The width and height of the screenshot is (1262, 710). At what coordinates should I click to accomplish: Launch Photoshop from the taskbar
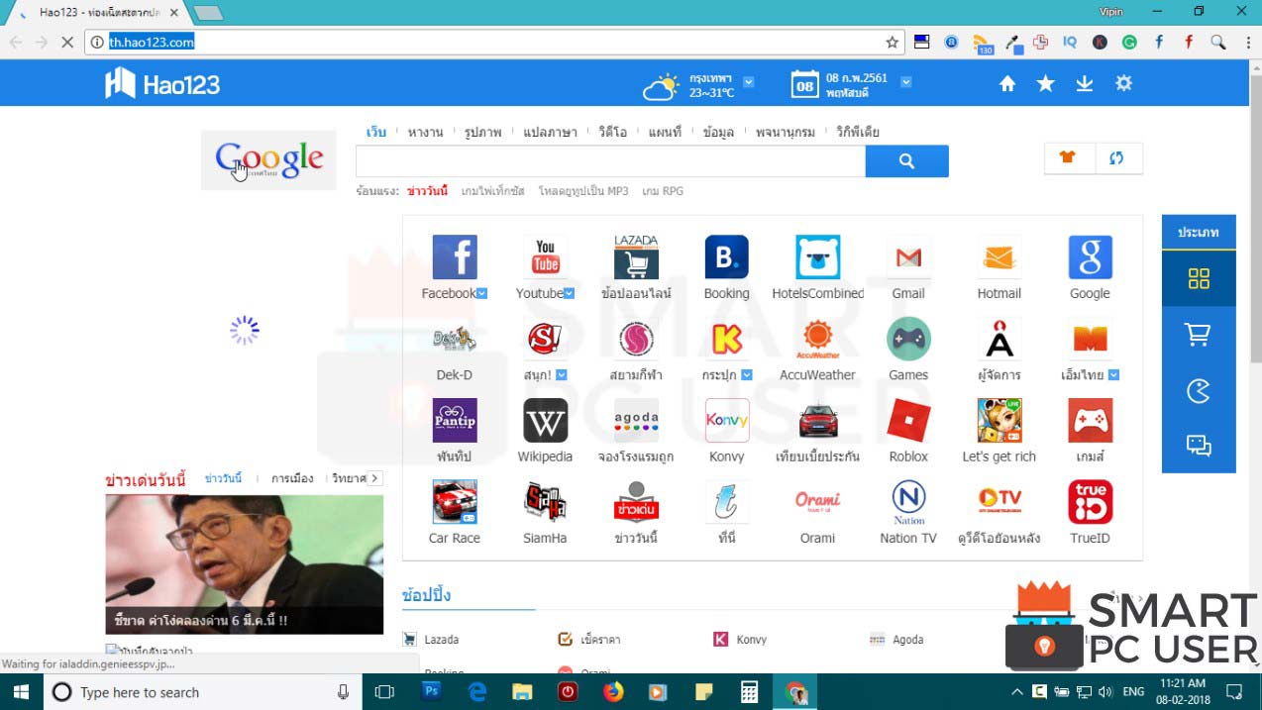tap(430, 691)
